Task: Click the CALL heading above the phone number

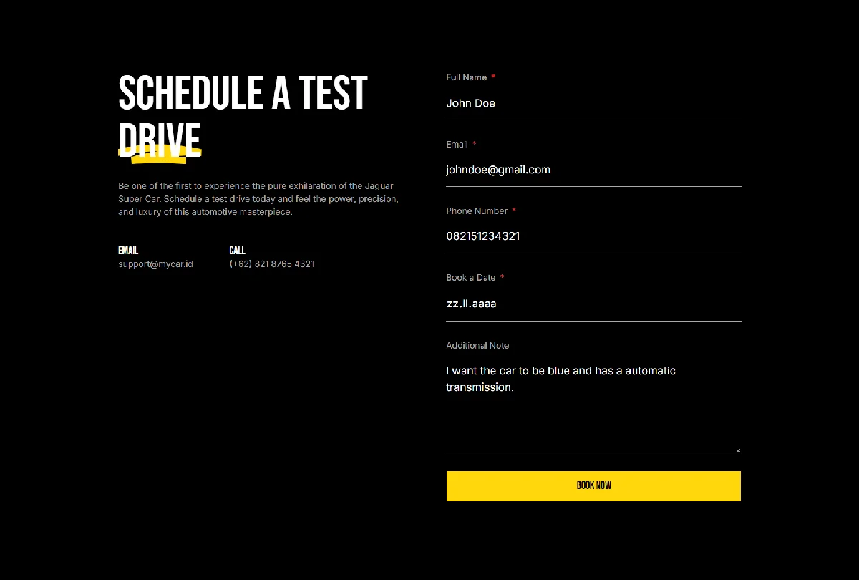Action: point(237,251)
